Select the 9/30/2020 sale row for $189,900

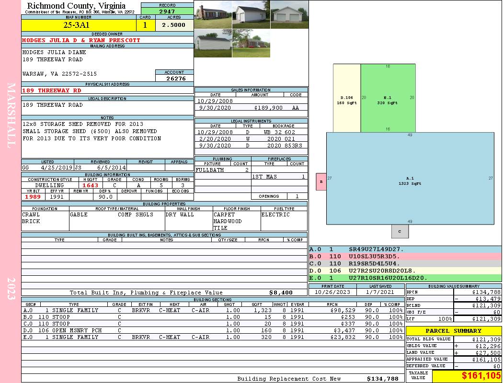pos(251,108)
